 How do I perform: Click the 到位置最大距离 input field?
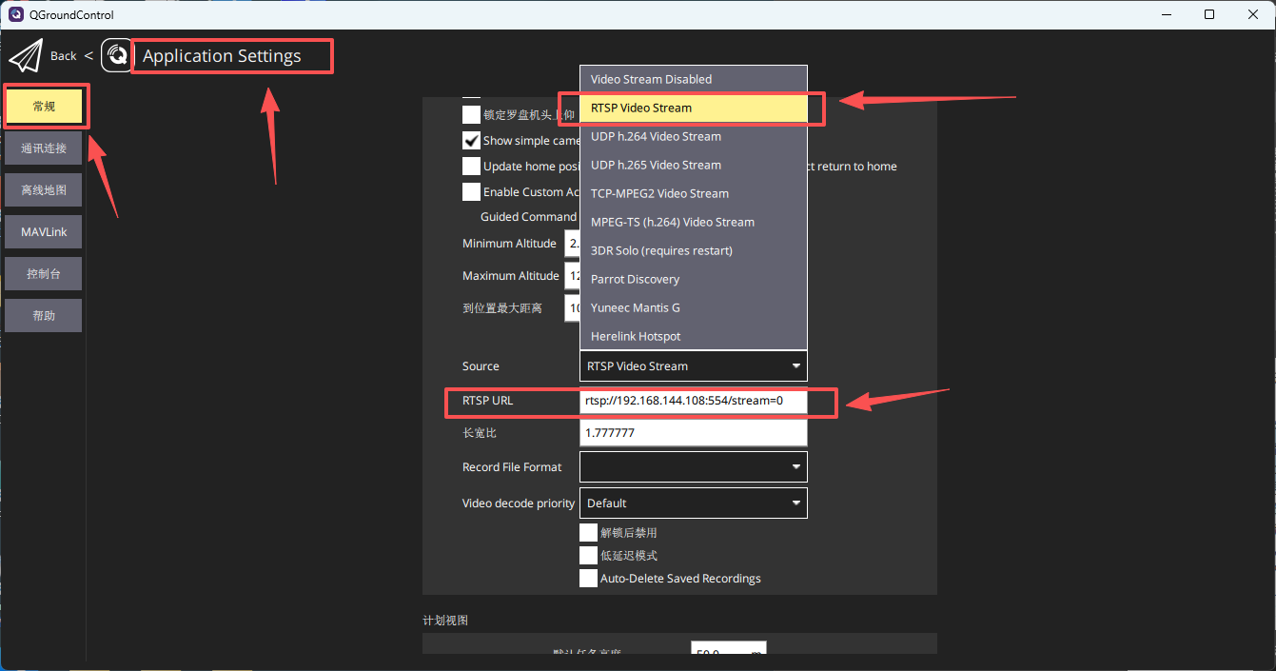[572, 308]
